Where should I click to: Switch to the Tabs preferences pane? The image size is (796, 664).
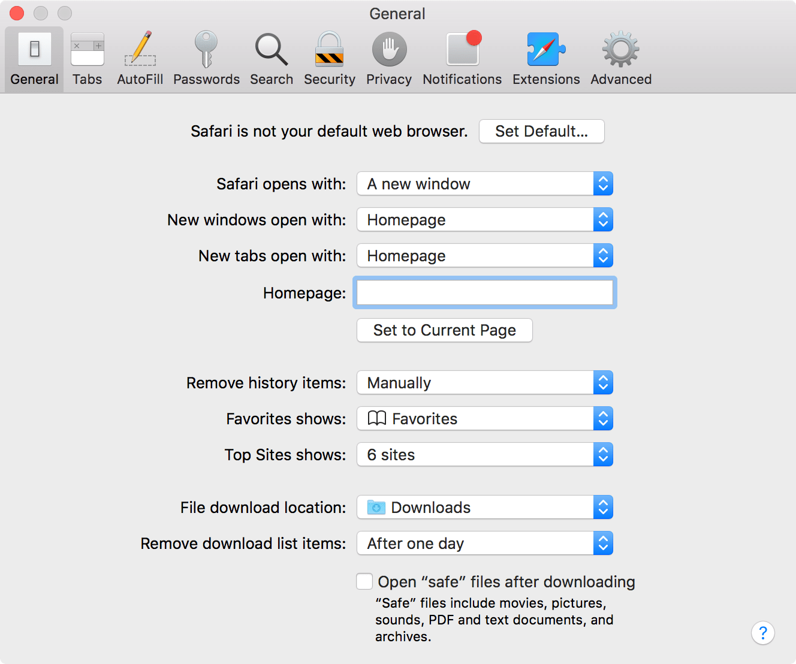[x=88, y=59]
